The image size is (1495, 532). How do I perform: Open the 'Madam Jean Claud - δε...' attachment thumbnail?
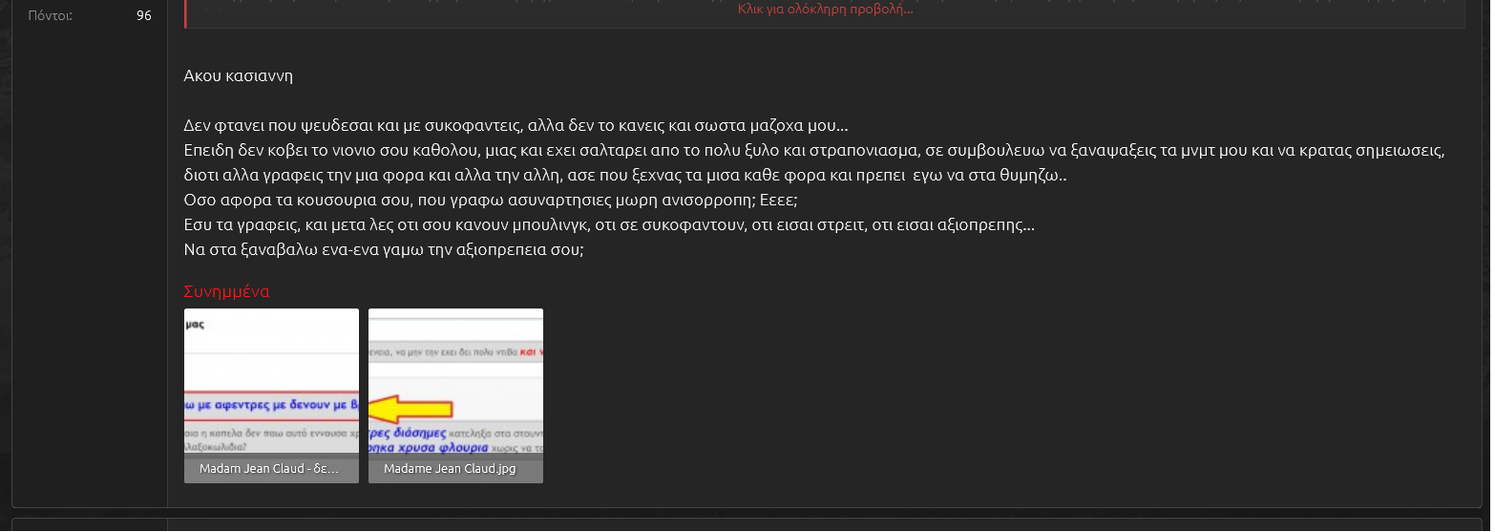point(271,382)
